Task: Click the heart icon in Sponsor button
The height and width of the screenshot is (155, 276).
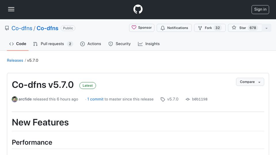Action: tap(134, 28)
